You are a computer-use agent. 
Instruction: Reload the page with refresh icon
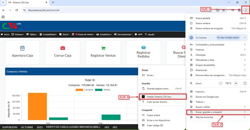(x=17, y=10)
